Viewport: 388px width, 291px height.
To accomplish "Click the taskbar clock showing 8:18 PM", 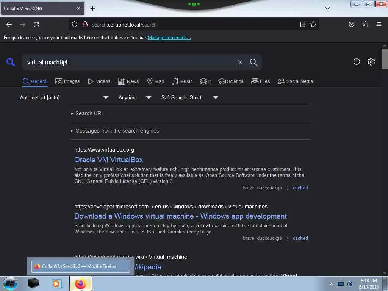I will pos(369,284).
